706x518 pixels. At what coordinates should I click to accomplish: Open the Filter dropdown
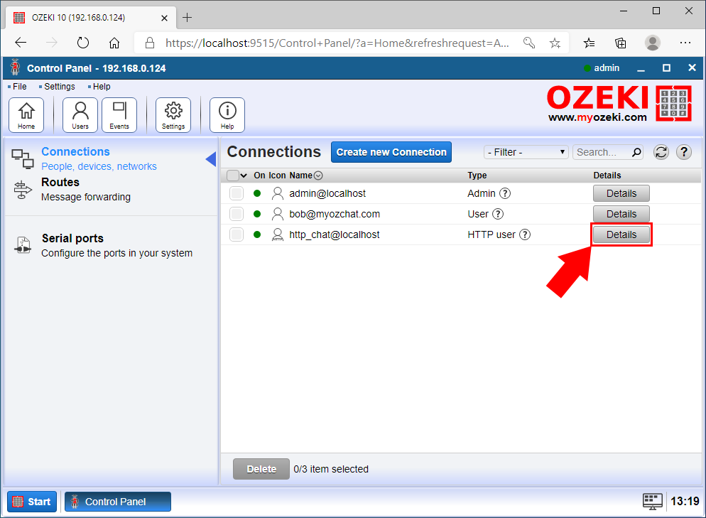526,152
